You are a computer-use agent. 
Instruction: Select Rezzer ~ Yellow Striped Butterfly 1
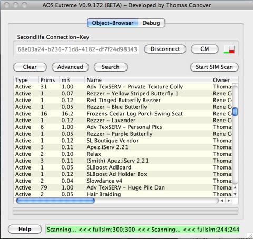123,93
